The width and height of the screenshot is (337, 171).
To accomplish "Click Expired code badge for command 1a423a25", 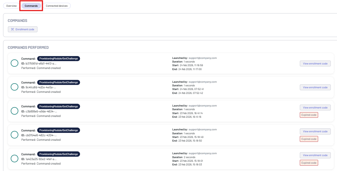I will (x=309, y=163).
